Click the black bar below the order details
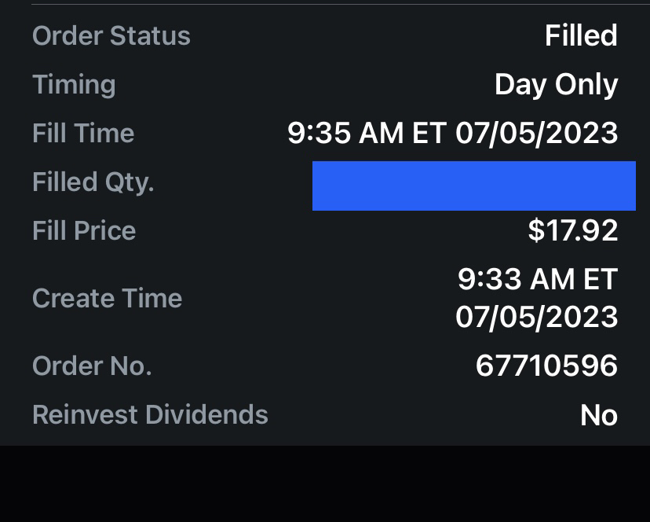650x522 pixels. click(325, 484)
